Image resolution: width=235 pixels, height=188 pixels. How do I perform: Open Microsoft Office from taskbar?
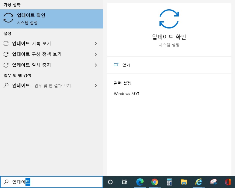tap(228, 182)
